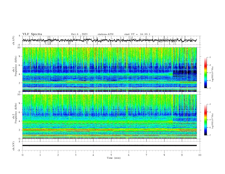Click the ch.2 frequency axis "4" tick label
The height and width of the screenshot is (174, 225).
click(20, 121)
